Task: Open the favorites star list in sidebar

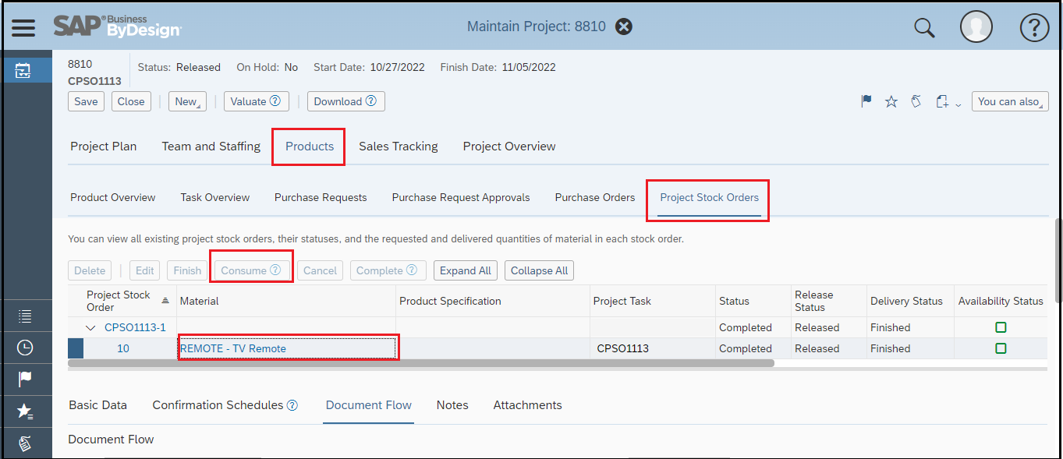Action: pyautogui.click(x=25, y=411)
